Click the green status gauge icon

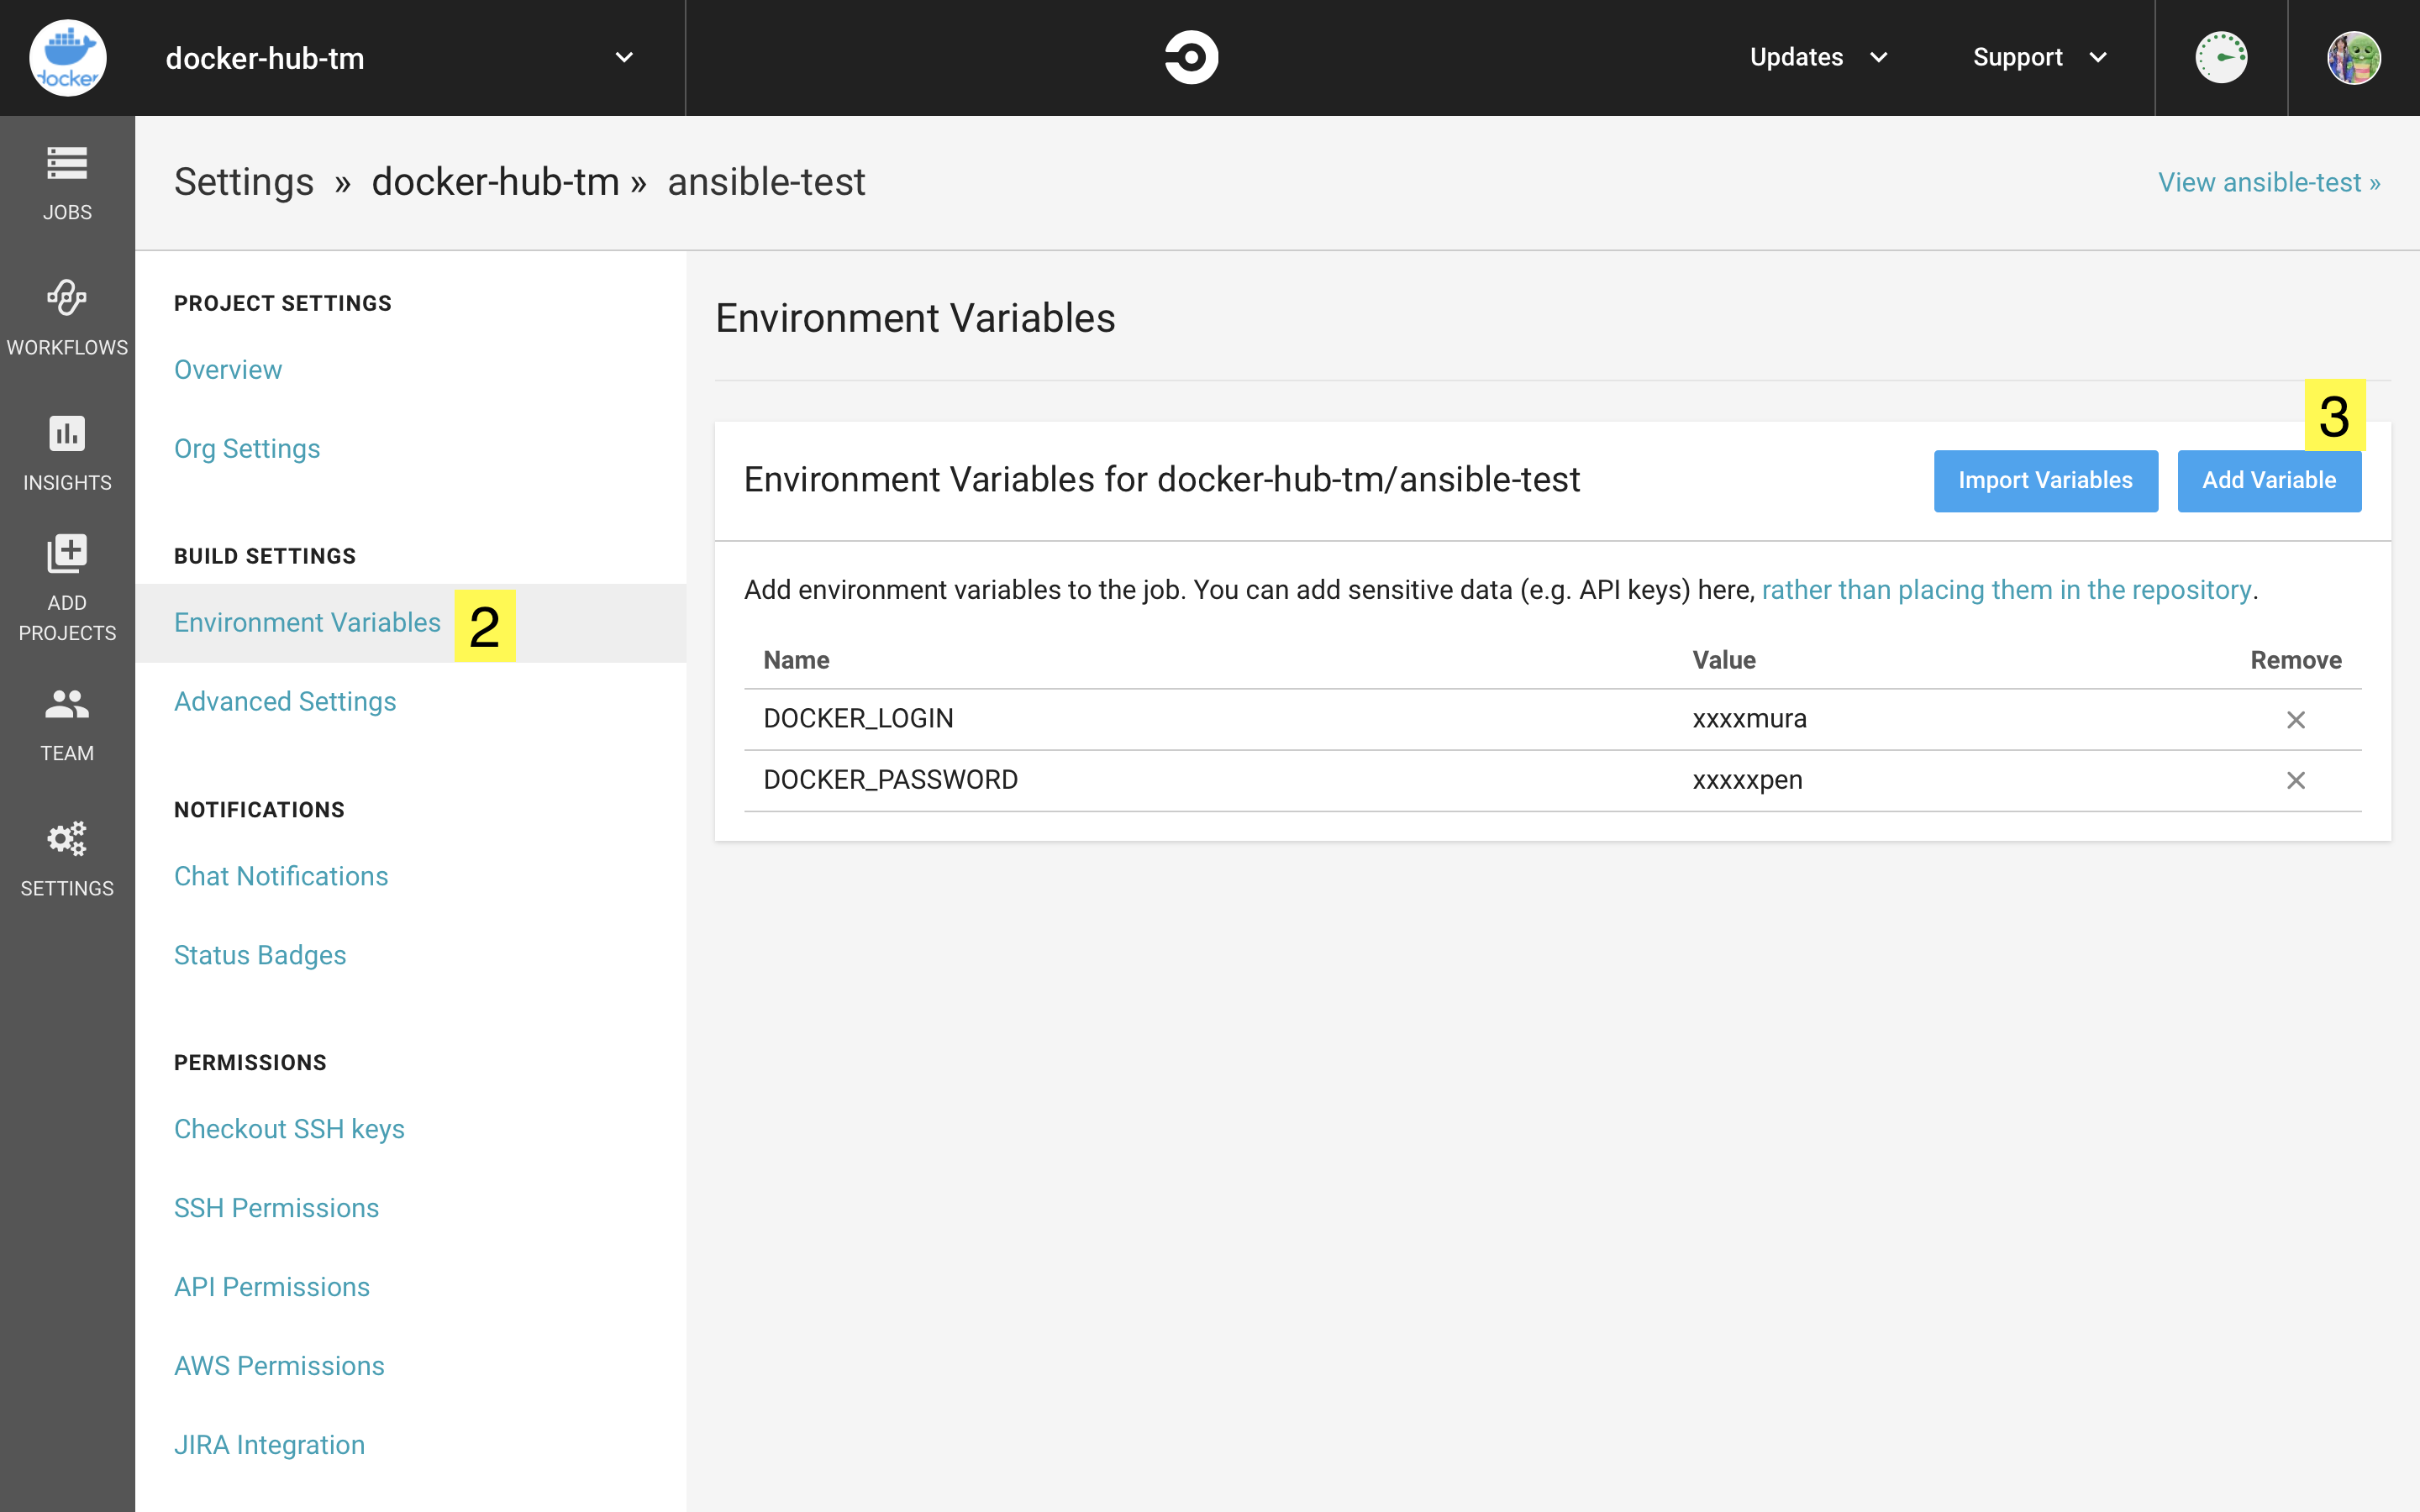pos(2221,57)
